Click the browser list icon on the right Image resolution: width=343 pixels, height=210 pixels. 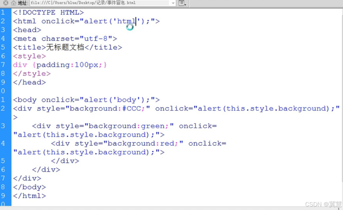click(182, 3)
